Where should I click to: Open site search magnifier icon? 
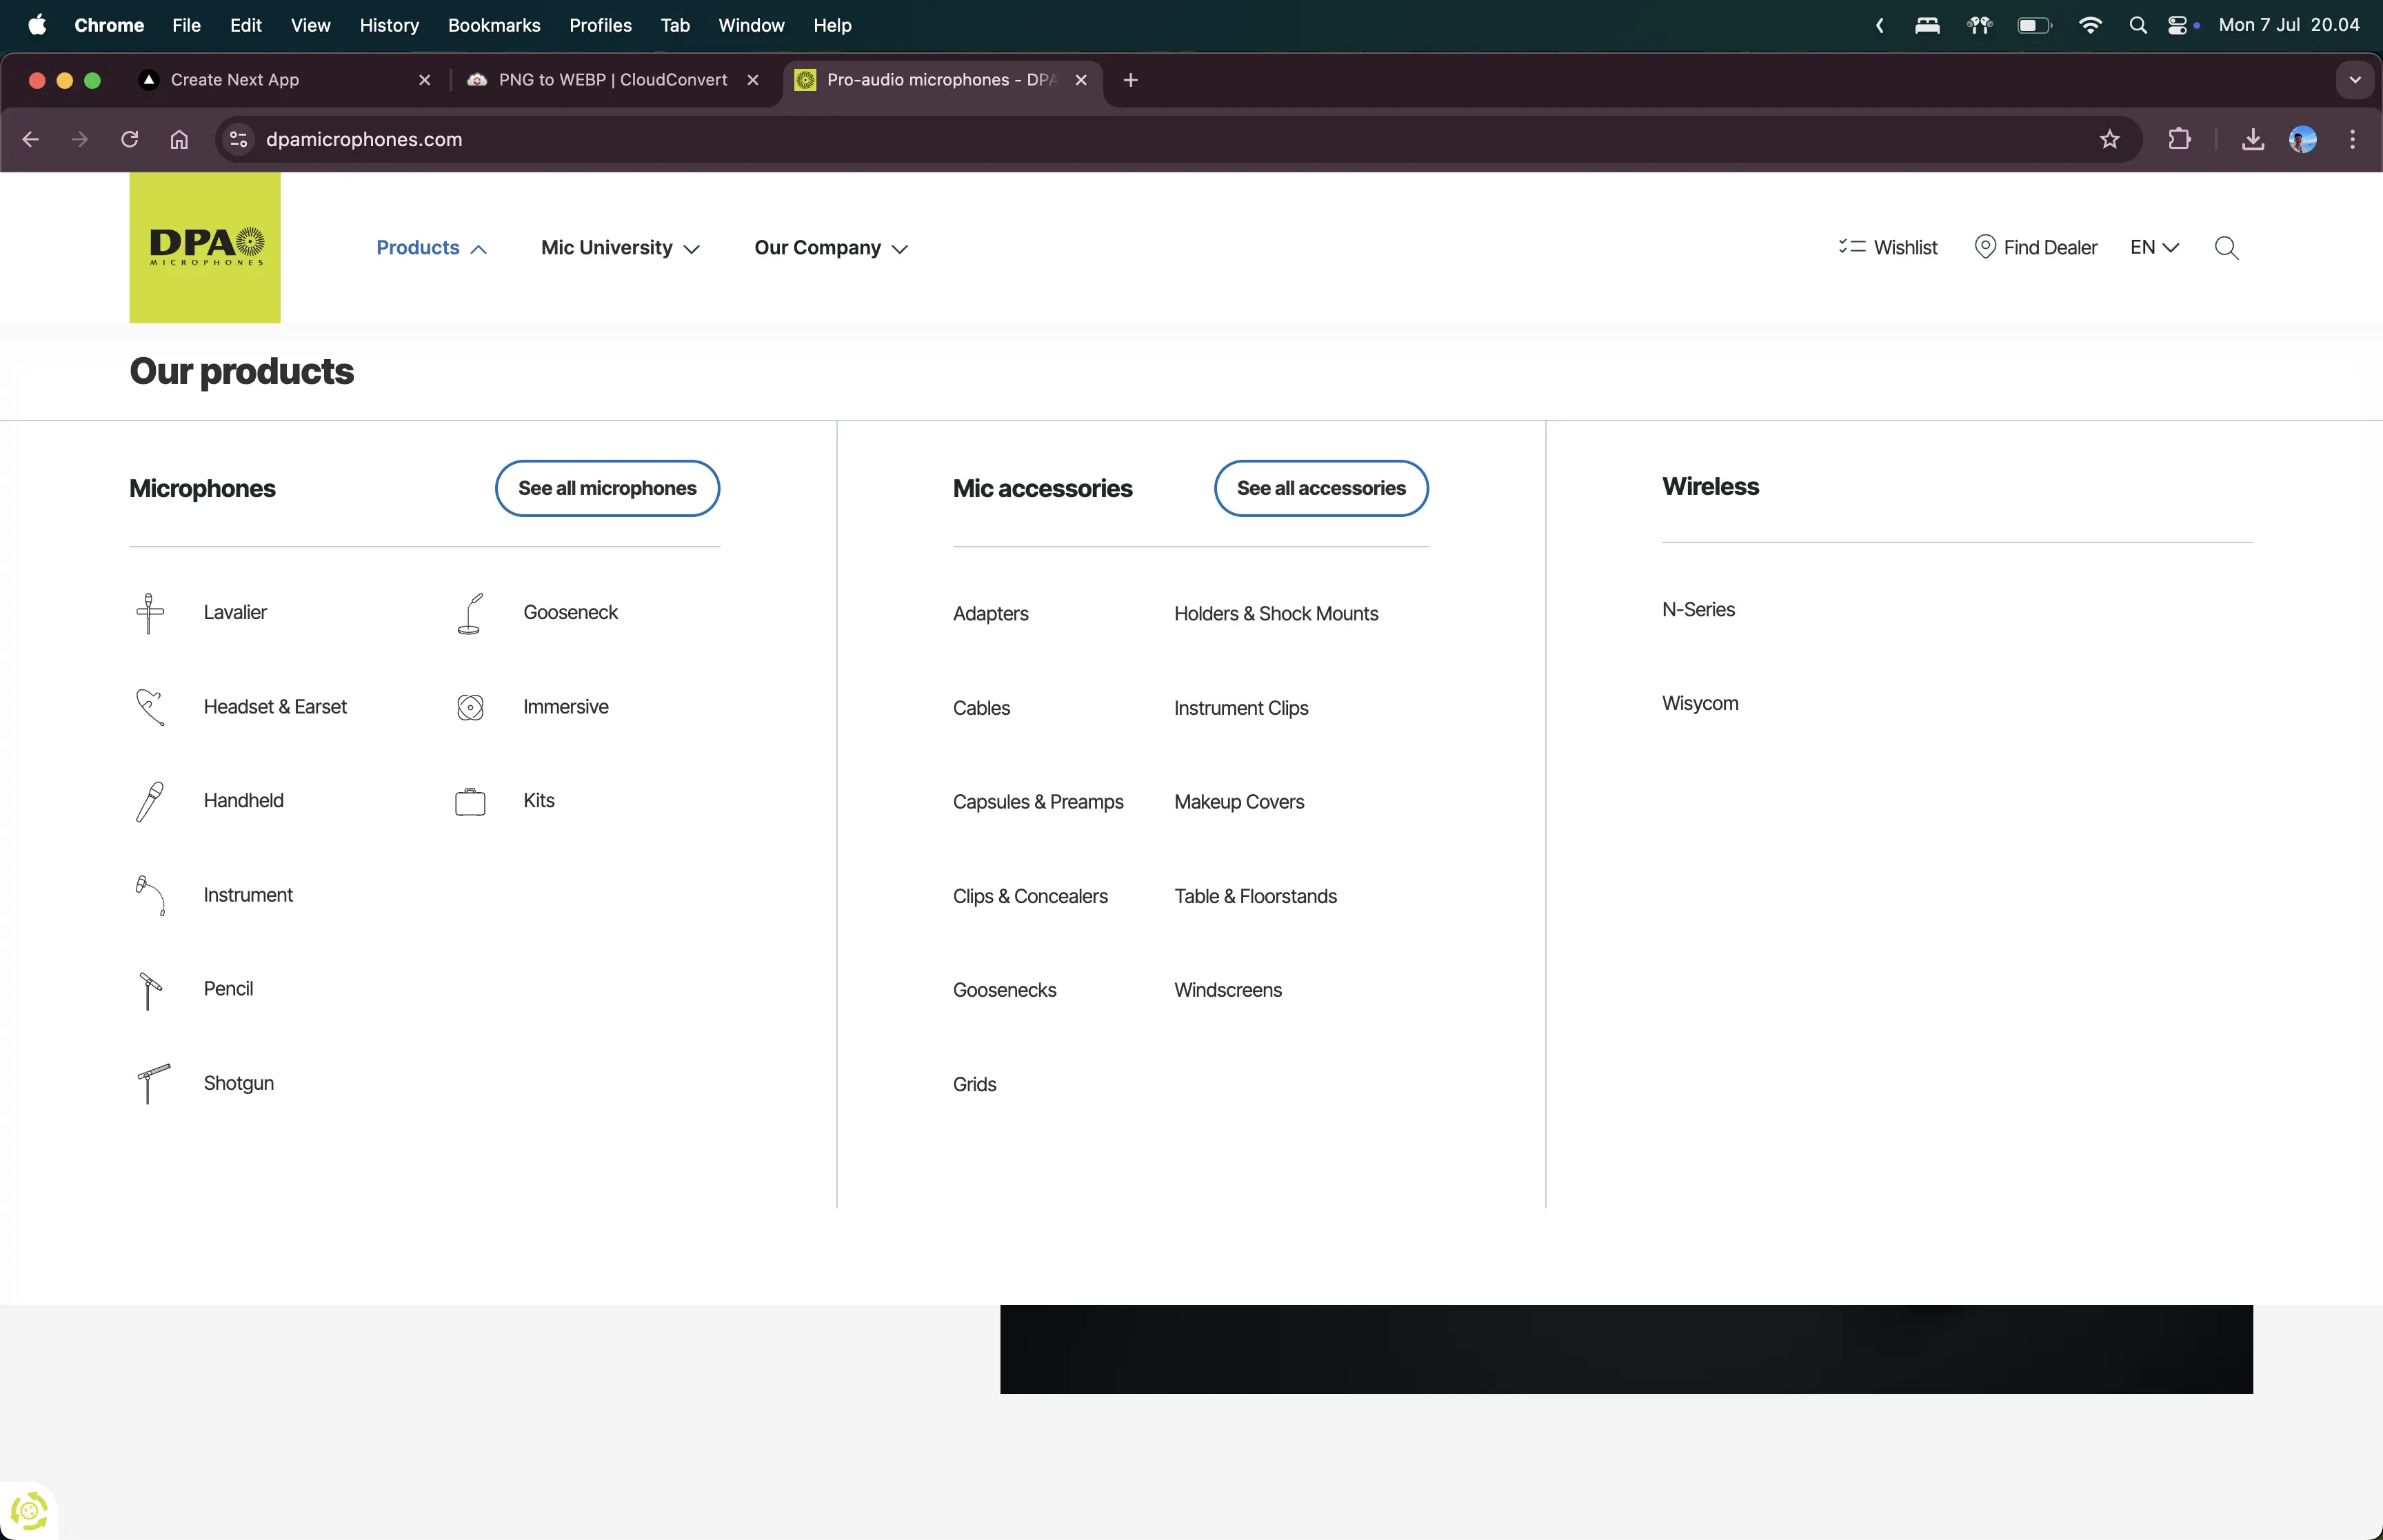[2225, 247]
